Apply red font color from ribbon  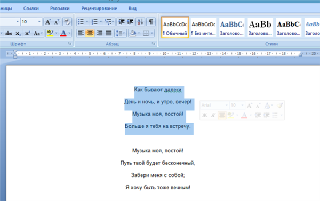point(63,33)
